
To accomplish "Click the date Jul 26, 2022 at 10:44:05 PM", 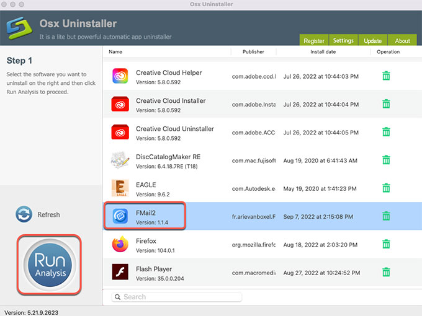I will (x=321, y=133).
